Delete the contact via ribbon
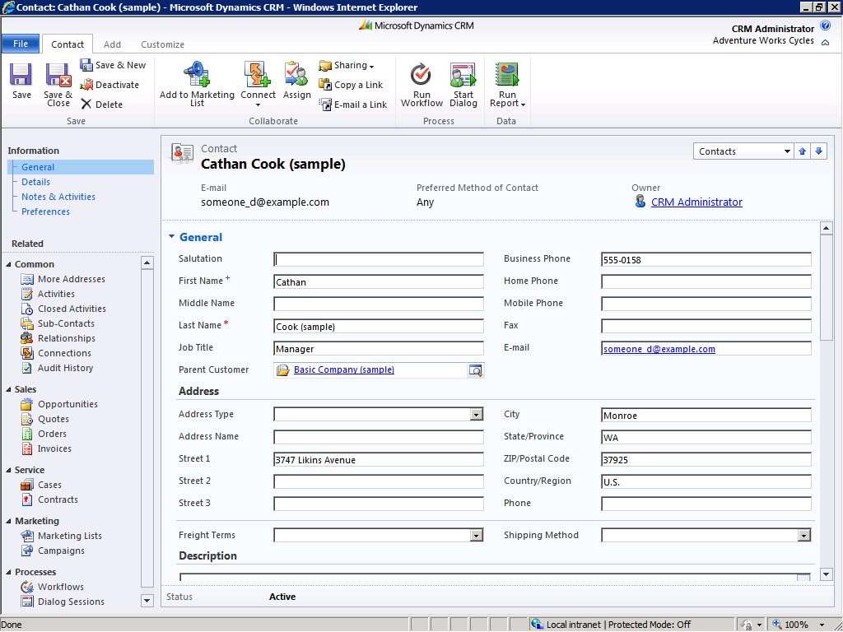The image size is (843, 632). click(x=101, y=105)
